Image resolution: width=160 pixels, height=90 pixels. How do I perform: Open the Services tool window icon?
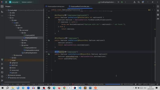pos(2,68)
